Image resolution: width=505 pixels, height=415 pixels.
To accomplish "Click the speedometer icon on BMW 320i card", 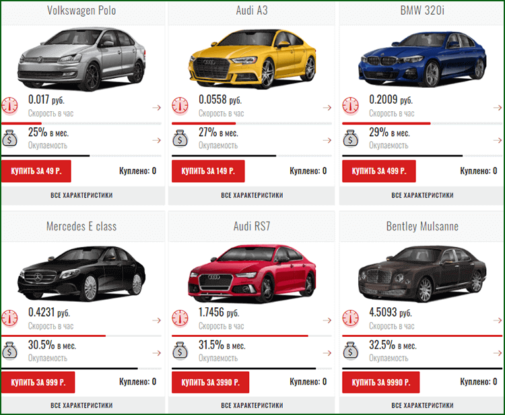I will click(x=350, y=106).
